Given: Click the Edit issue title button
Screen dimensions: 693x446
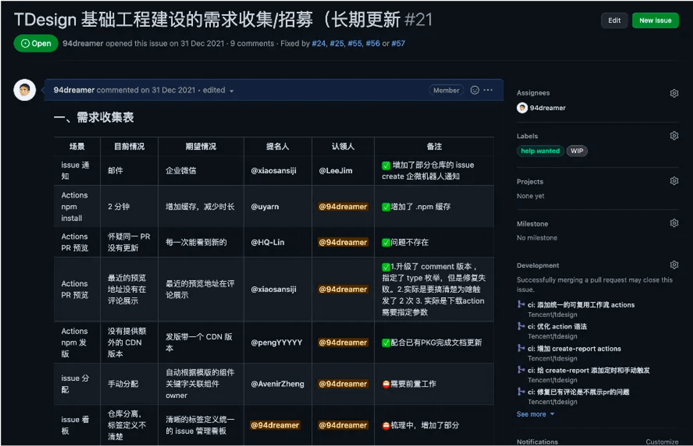Looking at the screenshot, I should (614, 20).
